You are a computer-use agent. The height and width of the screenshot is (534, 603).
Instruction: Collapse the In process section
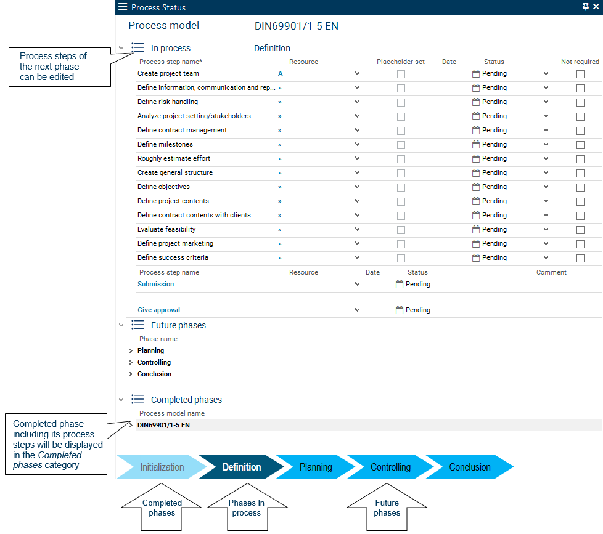pyautogui.click(x=121, y=48)
